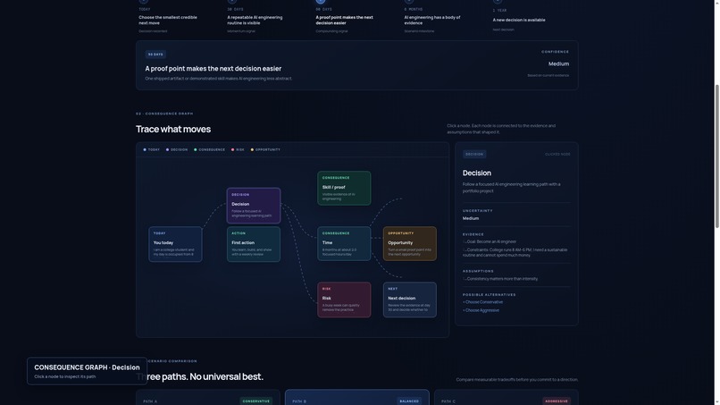
Task: Click the "Trace what moves" heading
Action: (173, 129)
